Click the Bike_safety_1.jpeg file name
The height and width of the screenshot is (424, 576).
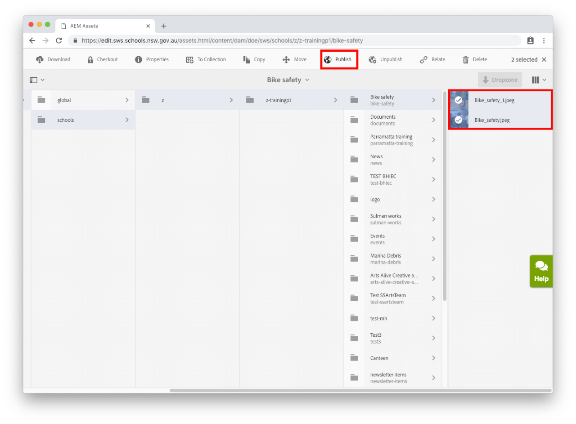(494, 100)
